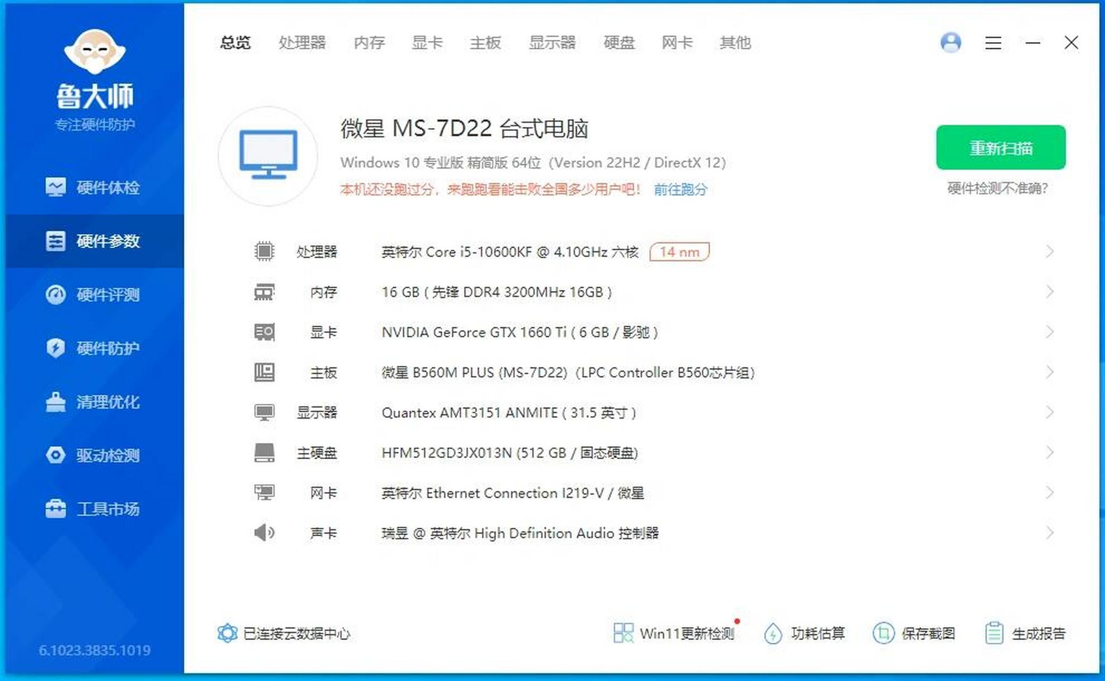The height and width of the screenshot is (681, 1105).
Task: Click 已连接云数据中心 status text
Action: [297, 634]
